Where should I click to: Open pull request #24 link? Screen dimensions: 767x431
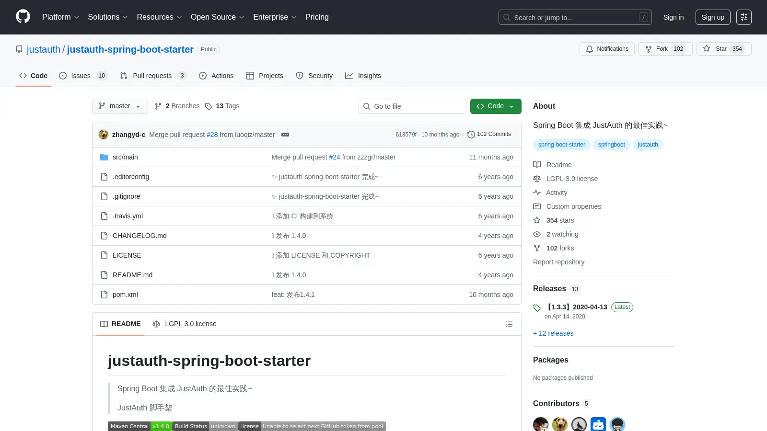click(335, 157)
